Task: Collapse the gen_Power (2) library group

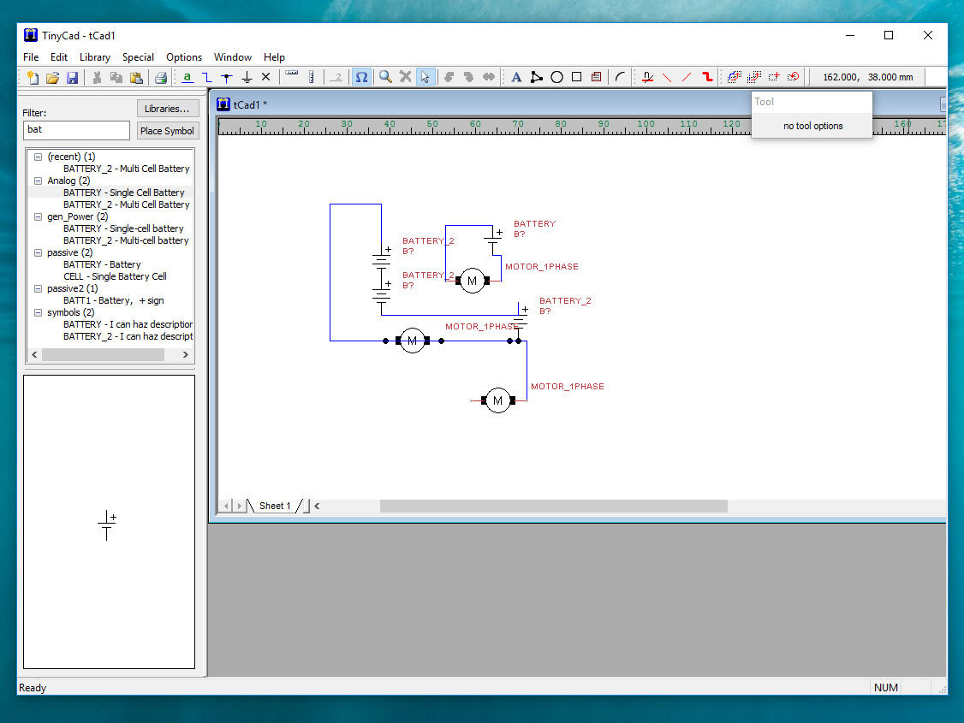Action: point(39,216)
